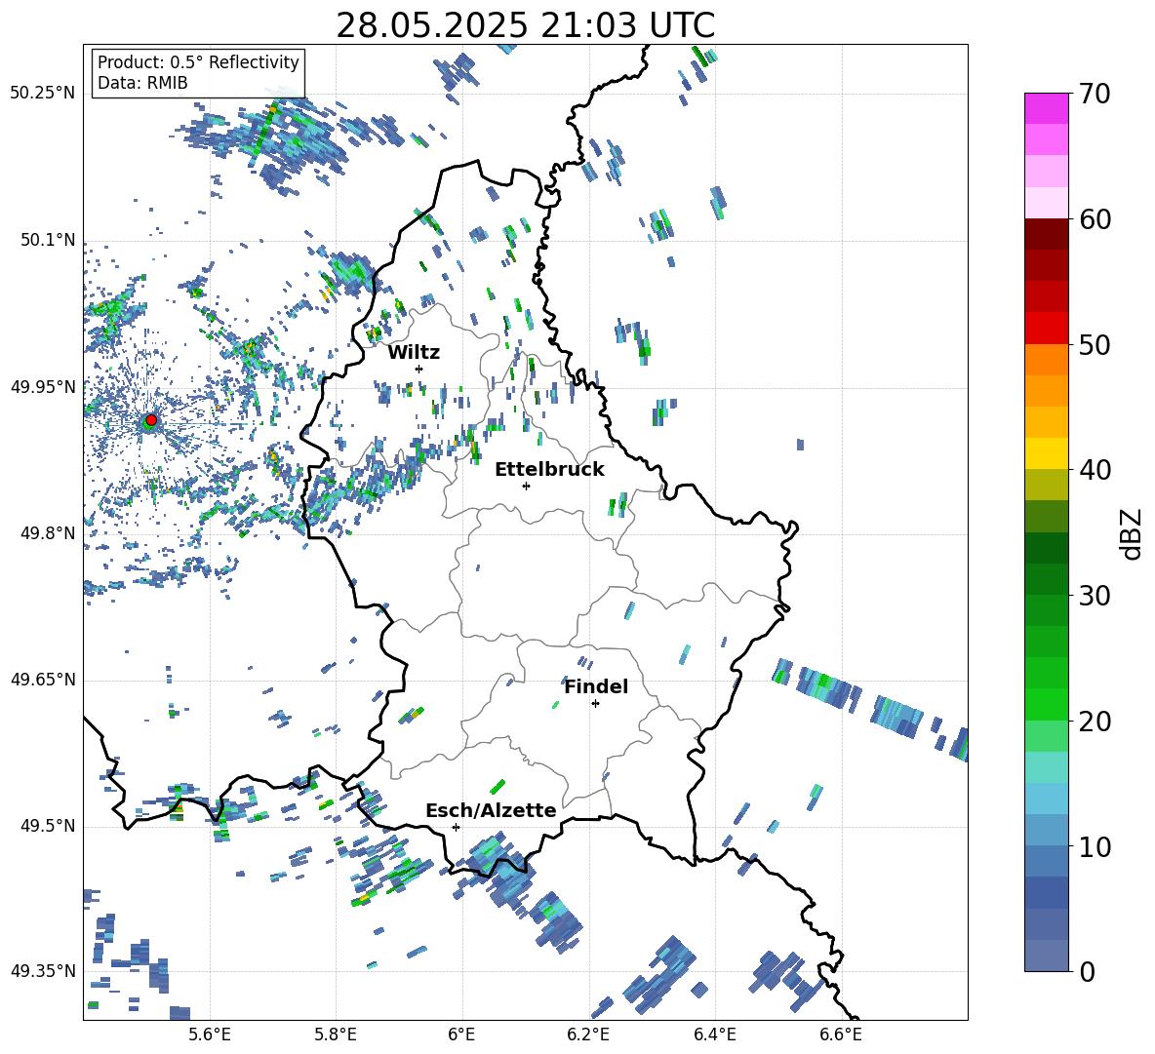Click the dBZ colorbar axis label

1133,534
